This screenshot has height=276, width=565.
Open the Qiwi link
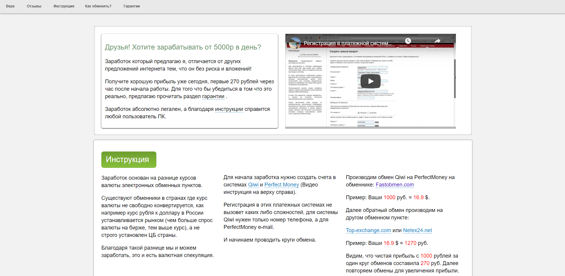point(253,184)
